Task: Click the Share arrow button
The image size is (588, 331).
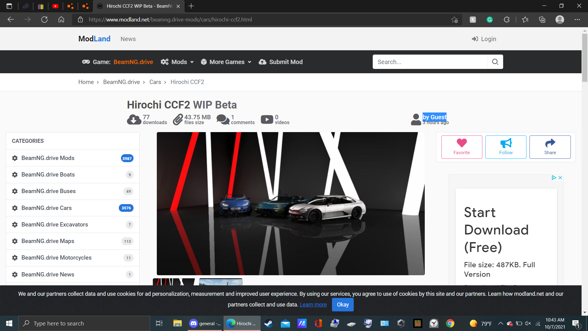Action: (x=550, y=147)
